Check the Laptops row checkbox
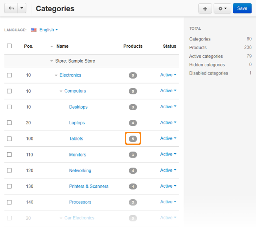Viewport: 256px width, 229px height. click(9, 123)
